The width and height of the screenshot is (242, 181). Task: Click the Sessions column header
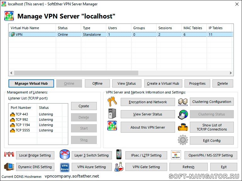169,28
